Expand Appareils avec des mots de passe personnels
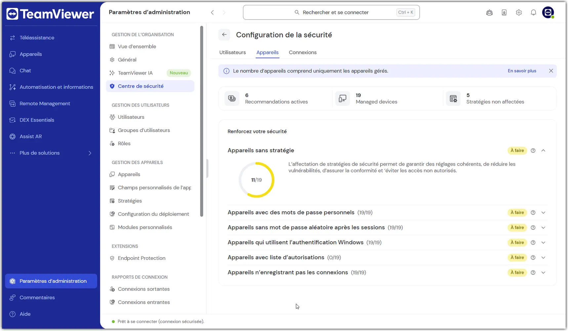 pyautogui.click(x=543, y=213)
